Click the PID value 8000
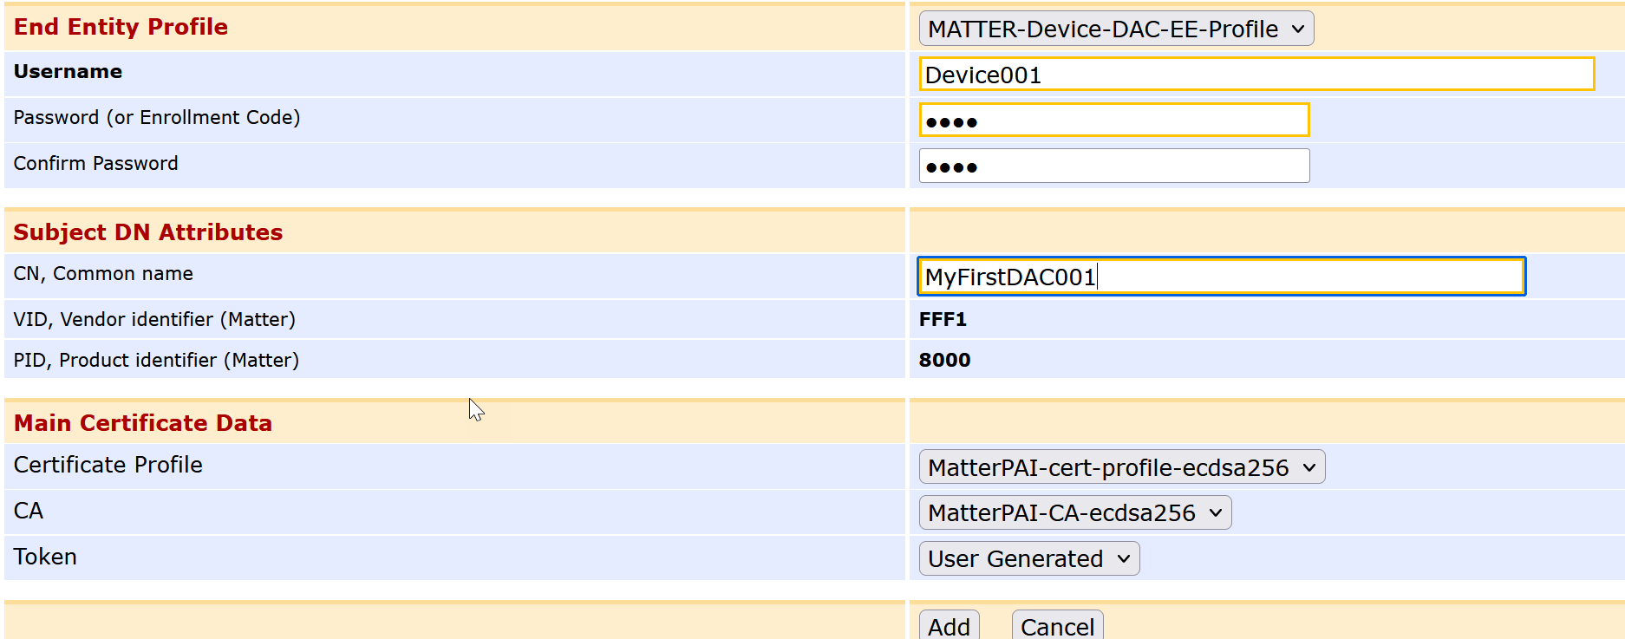1625x639 pixels. coord(944,361)
